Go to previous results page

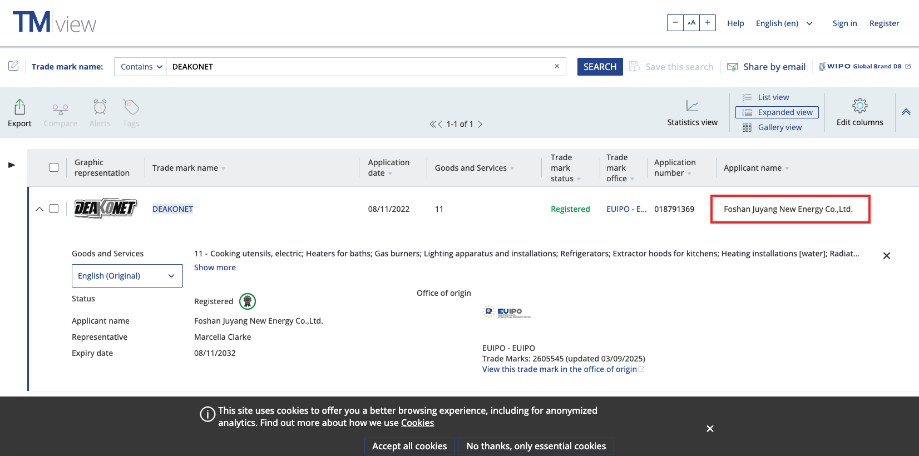tap(440, 124)
